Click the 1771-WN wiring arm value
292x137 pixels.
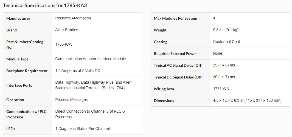(x=221, y=89)
